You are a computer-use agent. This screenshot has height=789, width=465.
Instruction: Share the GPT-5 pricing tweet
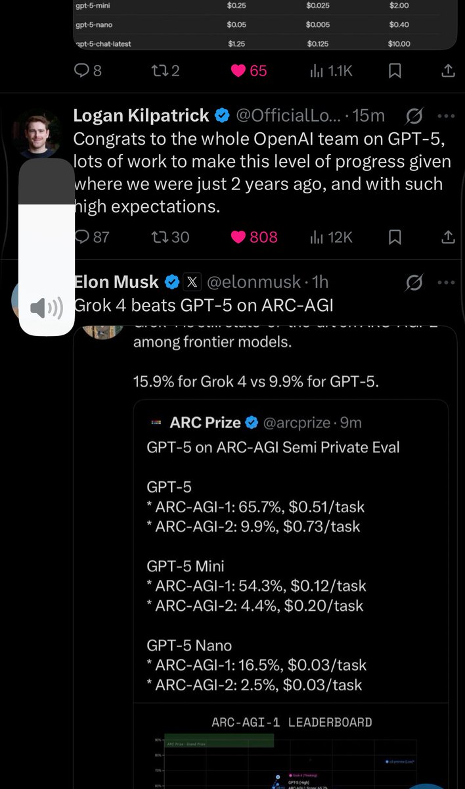[x=447, y=70]
